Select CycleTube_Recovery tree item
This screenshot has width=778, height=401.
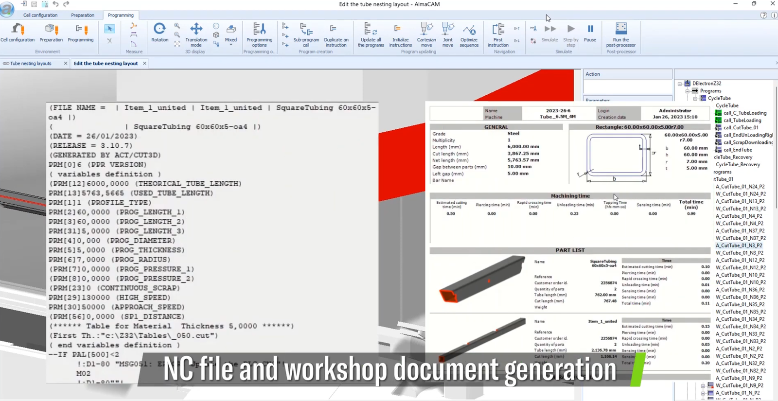click(738, 164)
